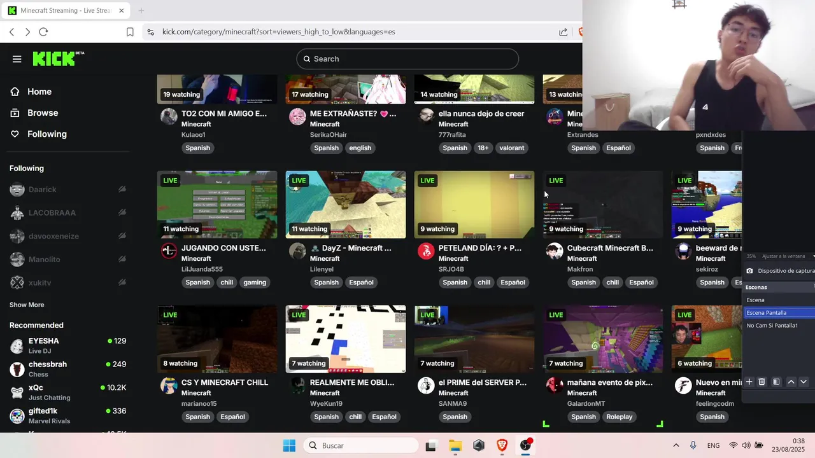Click offline icon next to Manolito

(122, 260)
